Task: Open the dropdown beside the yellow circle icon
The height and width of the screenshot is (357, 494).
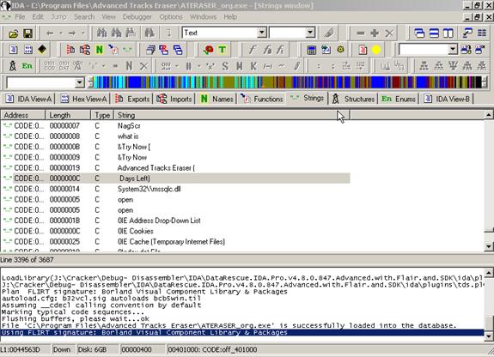Action: click(453, 50)
